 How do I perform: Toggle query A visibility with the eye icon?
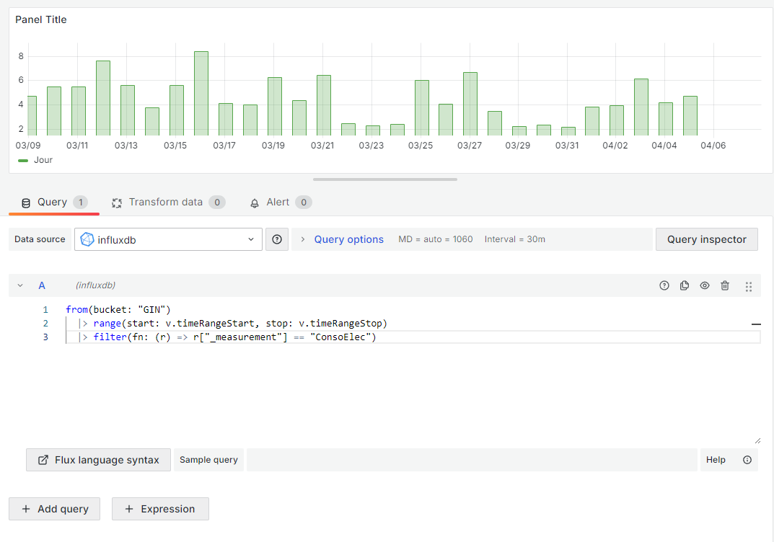705,285
